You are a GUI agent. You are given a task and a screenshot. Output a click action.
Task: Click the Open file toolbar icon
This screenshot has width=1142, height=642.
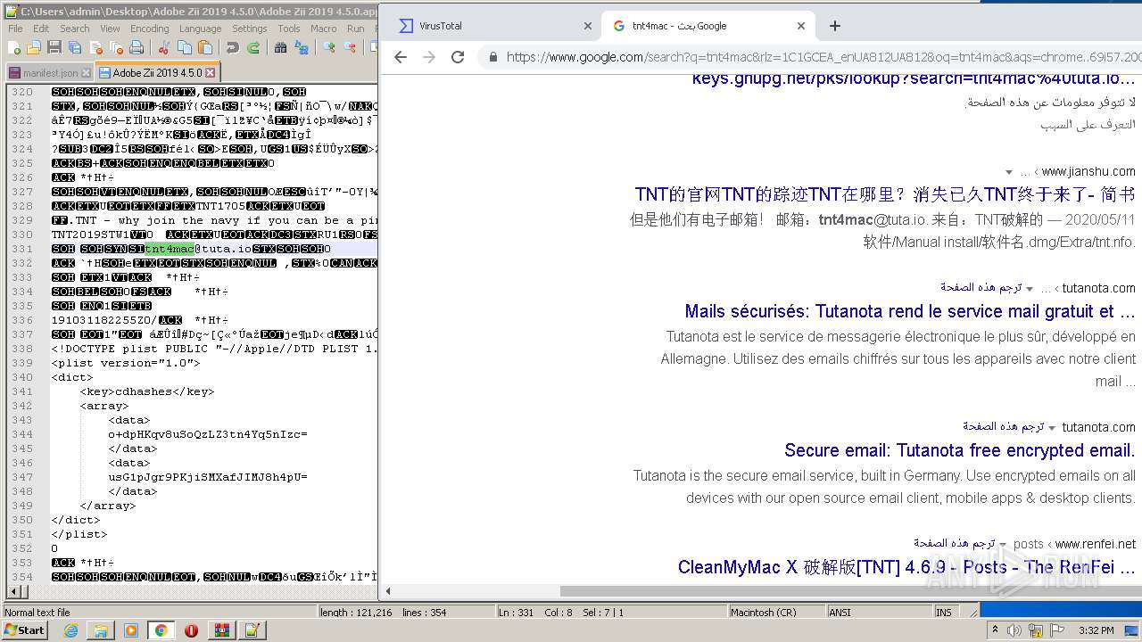click(x=34, y=47)
